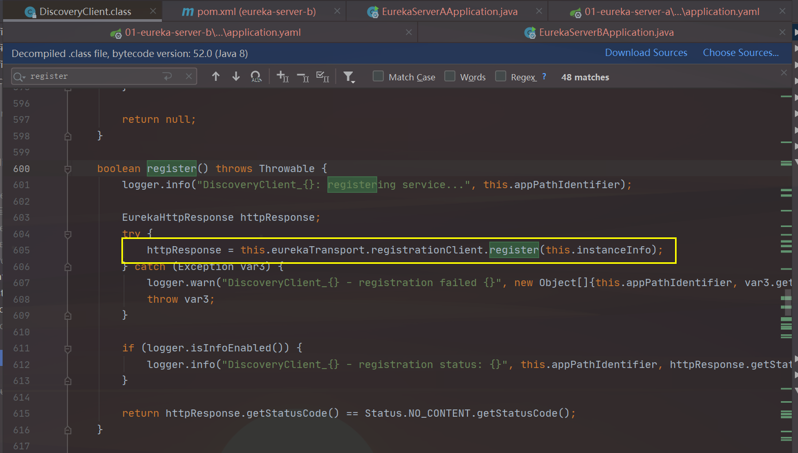Enable Regex checkbox
The image size is (798, 453).
click(501, 76)
